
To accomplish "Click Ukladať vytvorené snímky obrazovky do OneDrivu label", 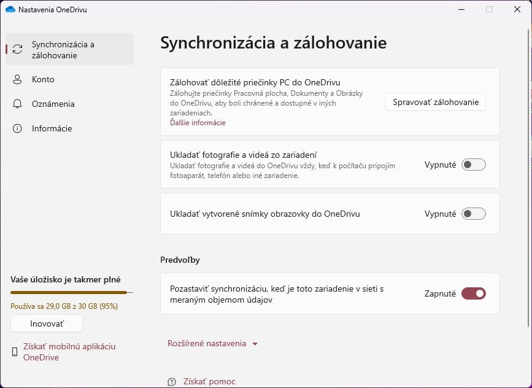I will click(265, 214).
